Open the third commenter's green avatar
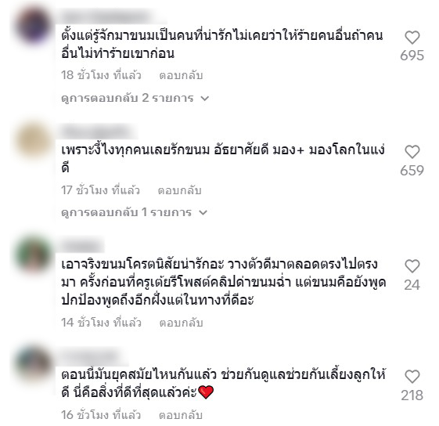This screenshot has width=439, height=426. [34, 255]
